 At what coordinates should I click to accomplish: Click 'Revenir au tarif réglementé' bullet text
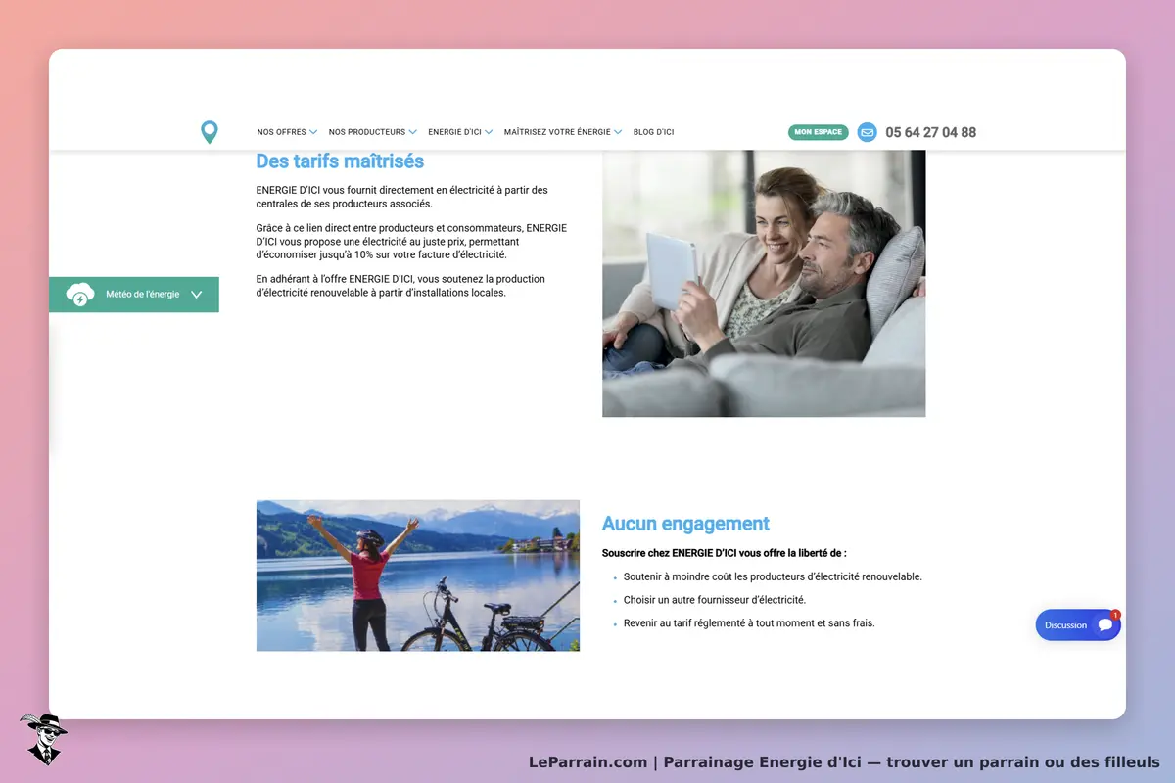749,622
